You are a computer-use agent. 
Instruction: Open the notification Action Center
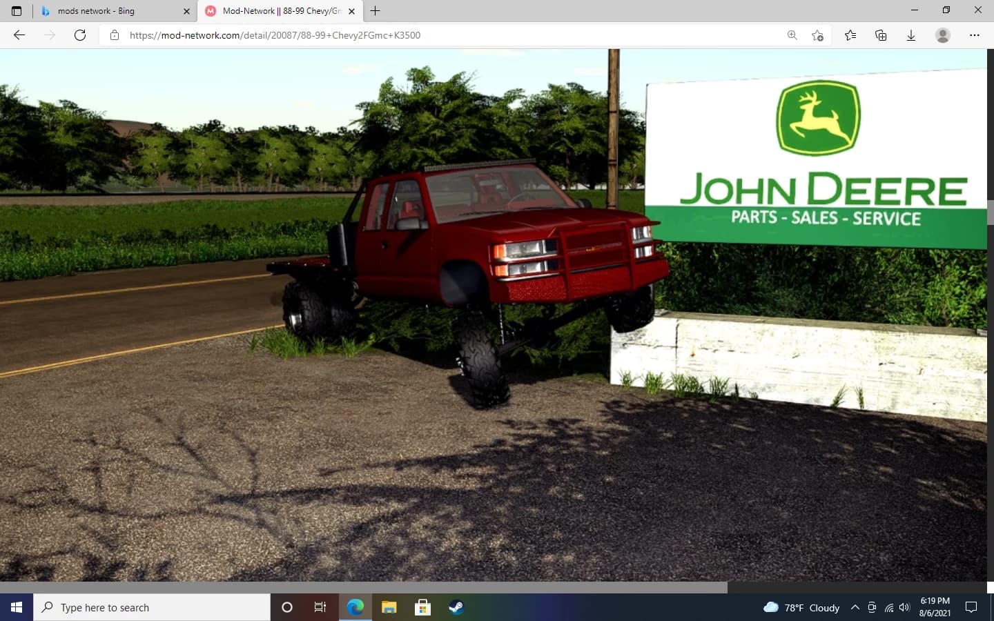coord(971,607)
